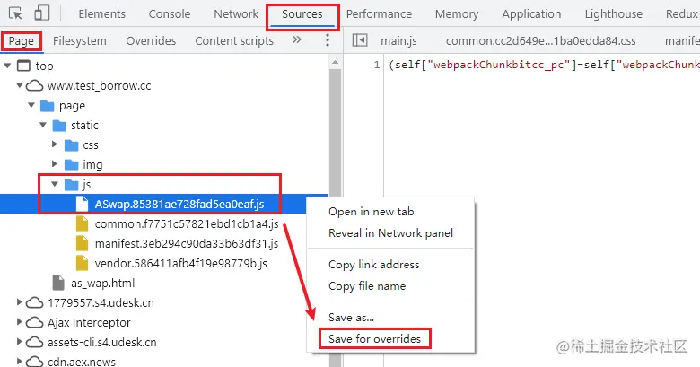Image resolution: width=700 pixels, height=367 pixels.
Task: Click the 1779557.s4.udesk.cn cloud icon
Action: 34,303
